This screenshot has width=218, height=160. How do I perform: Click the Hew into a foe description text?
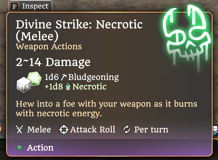pyautogui.click(x=106, y=109)
